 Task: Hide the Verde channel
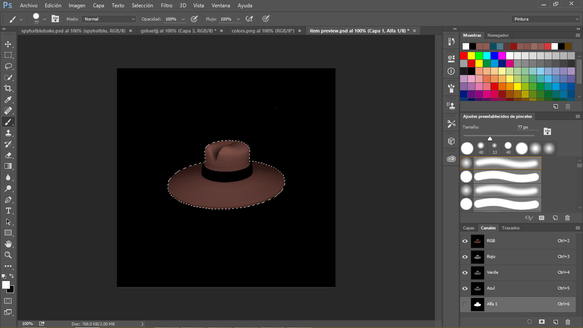(465, 272)
